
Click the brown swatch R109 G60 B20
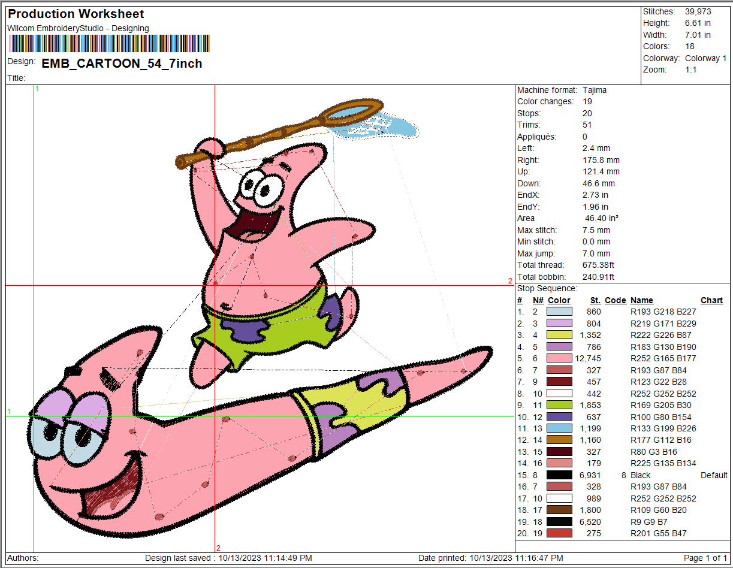[x=559, y=510]
